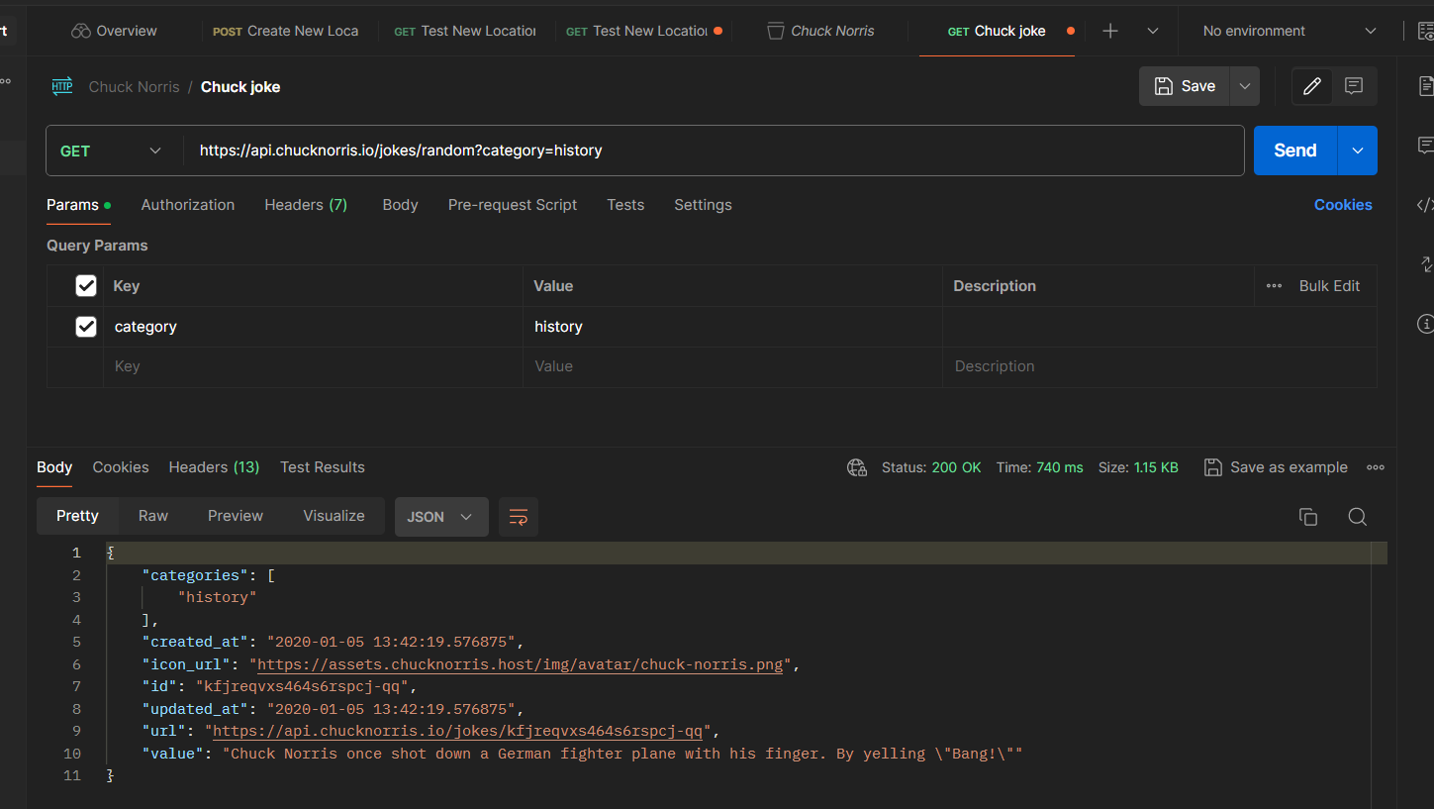Copy the response body with copy icon

click(x=1308, y=517)
